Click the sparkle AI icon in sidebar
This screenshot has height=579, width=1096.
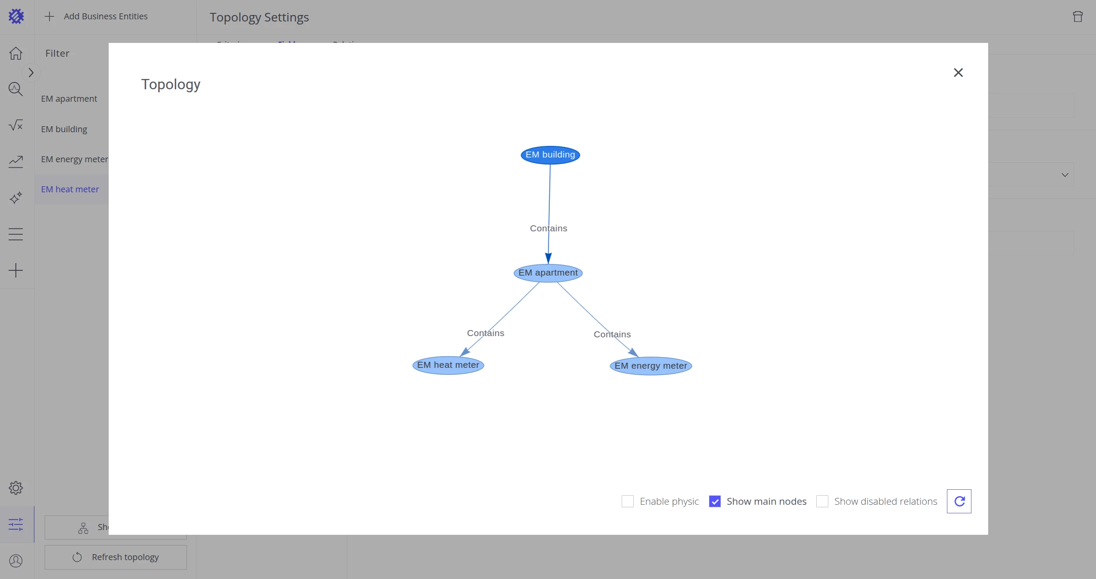tap(16, 198)
